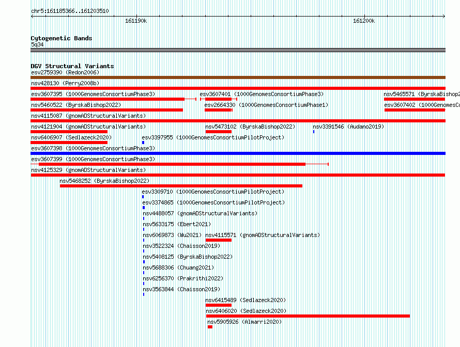The width and height of the screenshot is (460, 347).
Task: Select nsv5460522 (ByrskaBishop2022) label
Action: point(76,105)
